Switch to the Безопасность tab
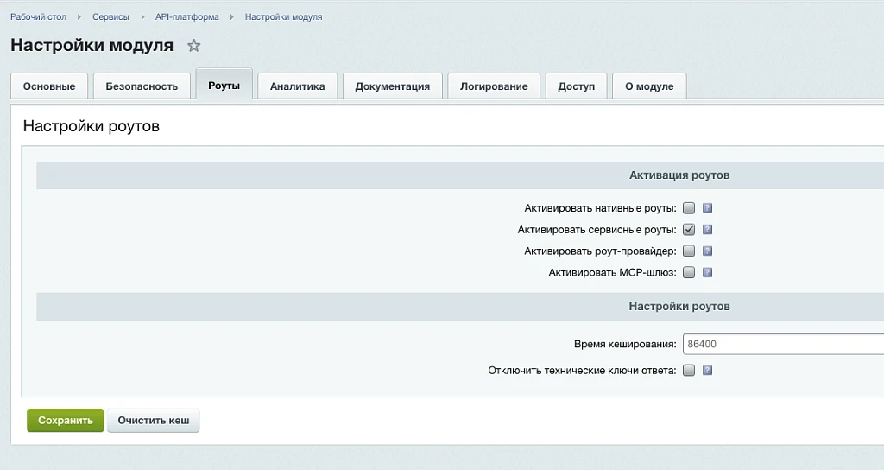The image size is (884, 470). (142, 86)
